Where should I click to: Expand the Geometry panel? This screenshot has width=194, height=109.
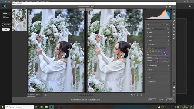coord(147,74)
